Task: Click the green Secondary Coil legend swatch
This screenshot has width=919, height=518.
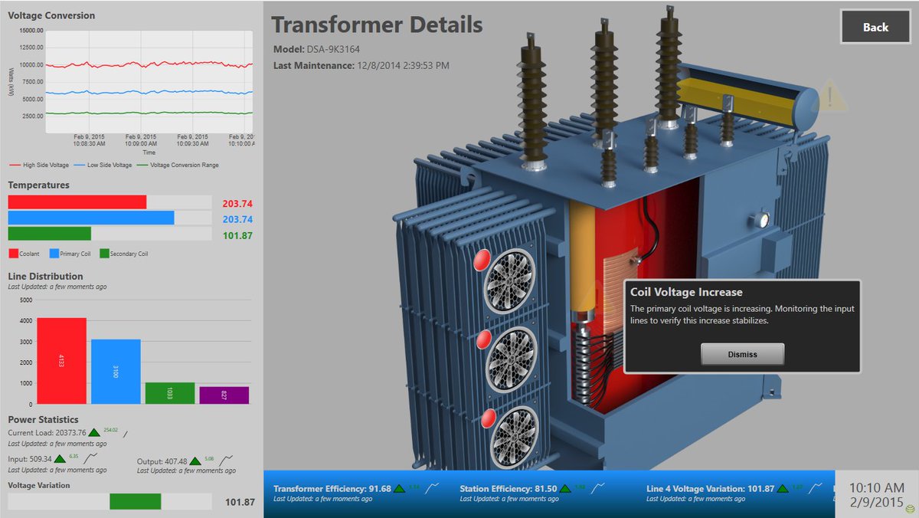Action: click(103, 253)
